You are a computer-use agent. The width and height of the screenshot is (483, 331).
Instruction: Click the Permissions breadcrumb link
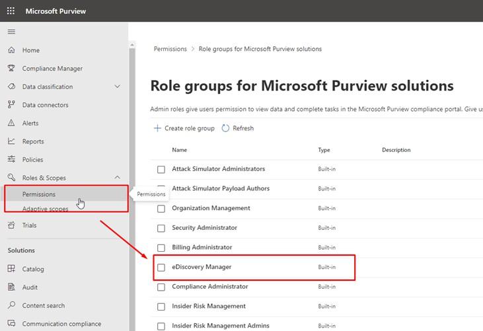coord(170,49)
